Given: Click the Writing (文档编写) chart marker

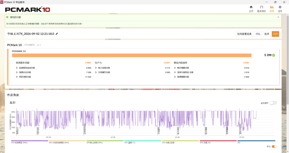Looking at the screenshot, I should [159, 130].
